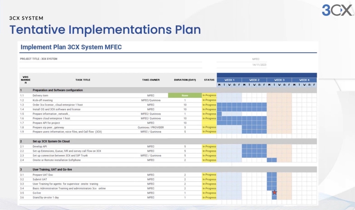
Task: Click the 'Prepare UAT Doc' task
Action: pyautogui.click(x=43, y=175)
